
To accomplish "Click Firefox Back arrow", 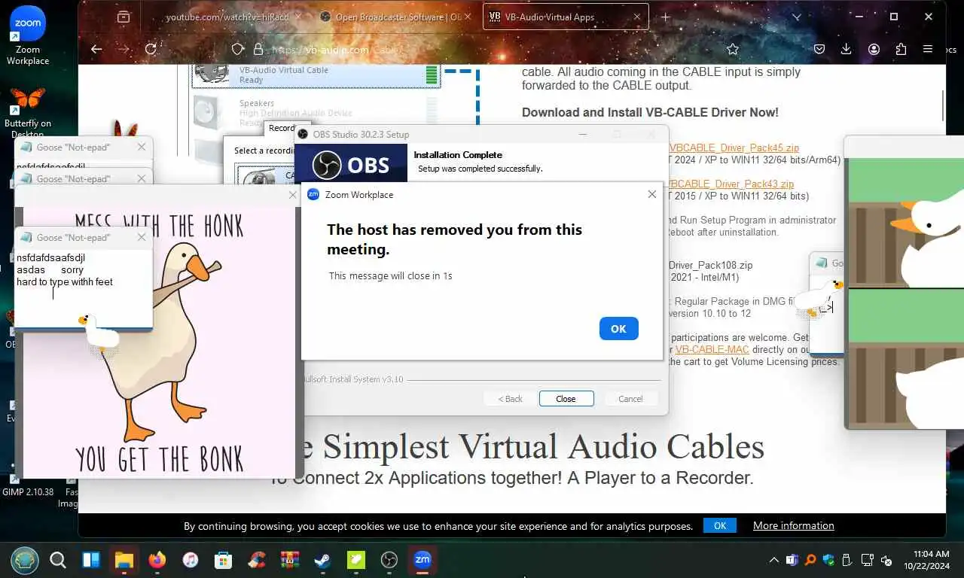I will pos(96,49).
